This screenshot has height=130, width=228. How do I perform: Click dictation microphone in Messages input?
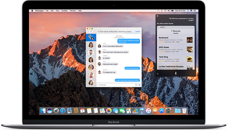click(x=139, y=85)
